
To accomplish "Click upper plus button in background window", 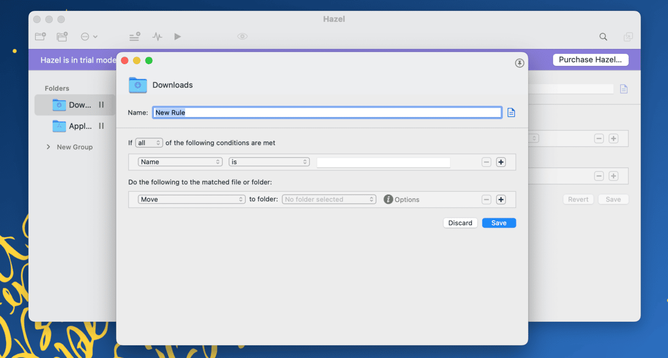I will [x=614, y=138].
